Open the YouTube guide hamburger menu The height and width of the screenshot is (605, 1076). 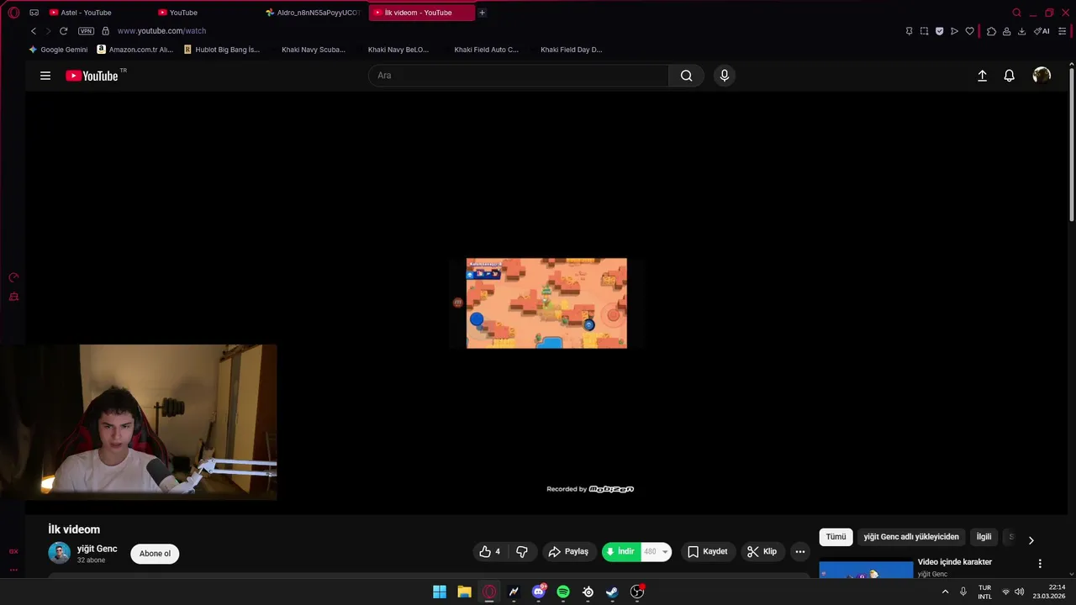tap(45, 76)
